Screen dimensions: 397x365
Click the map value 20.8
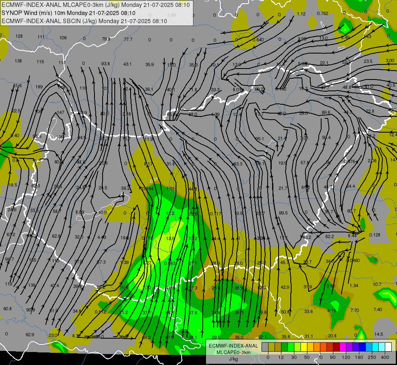(332, 336)
